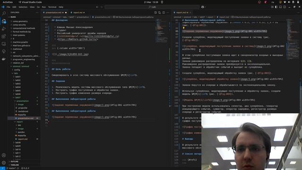The image size is (302, 170).
Task: Collapse the labs folder
Action: [16, 74]
